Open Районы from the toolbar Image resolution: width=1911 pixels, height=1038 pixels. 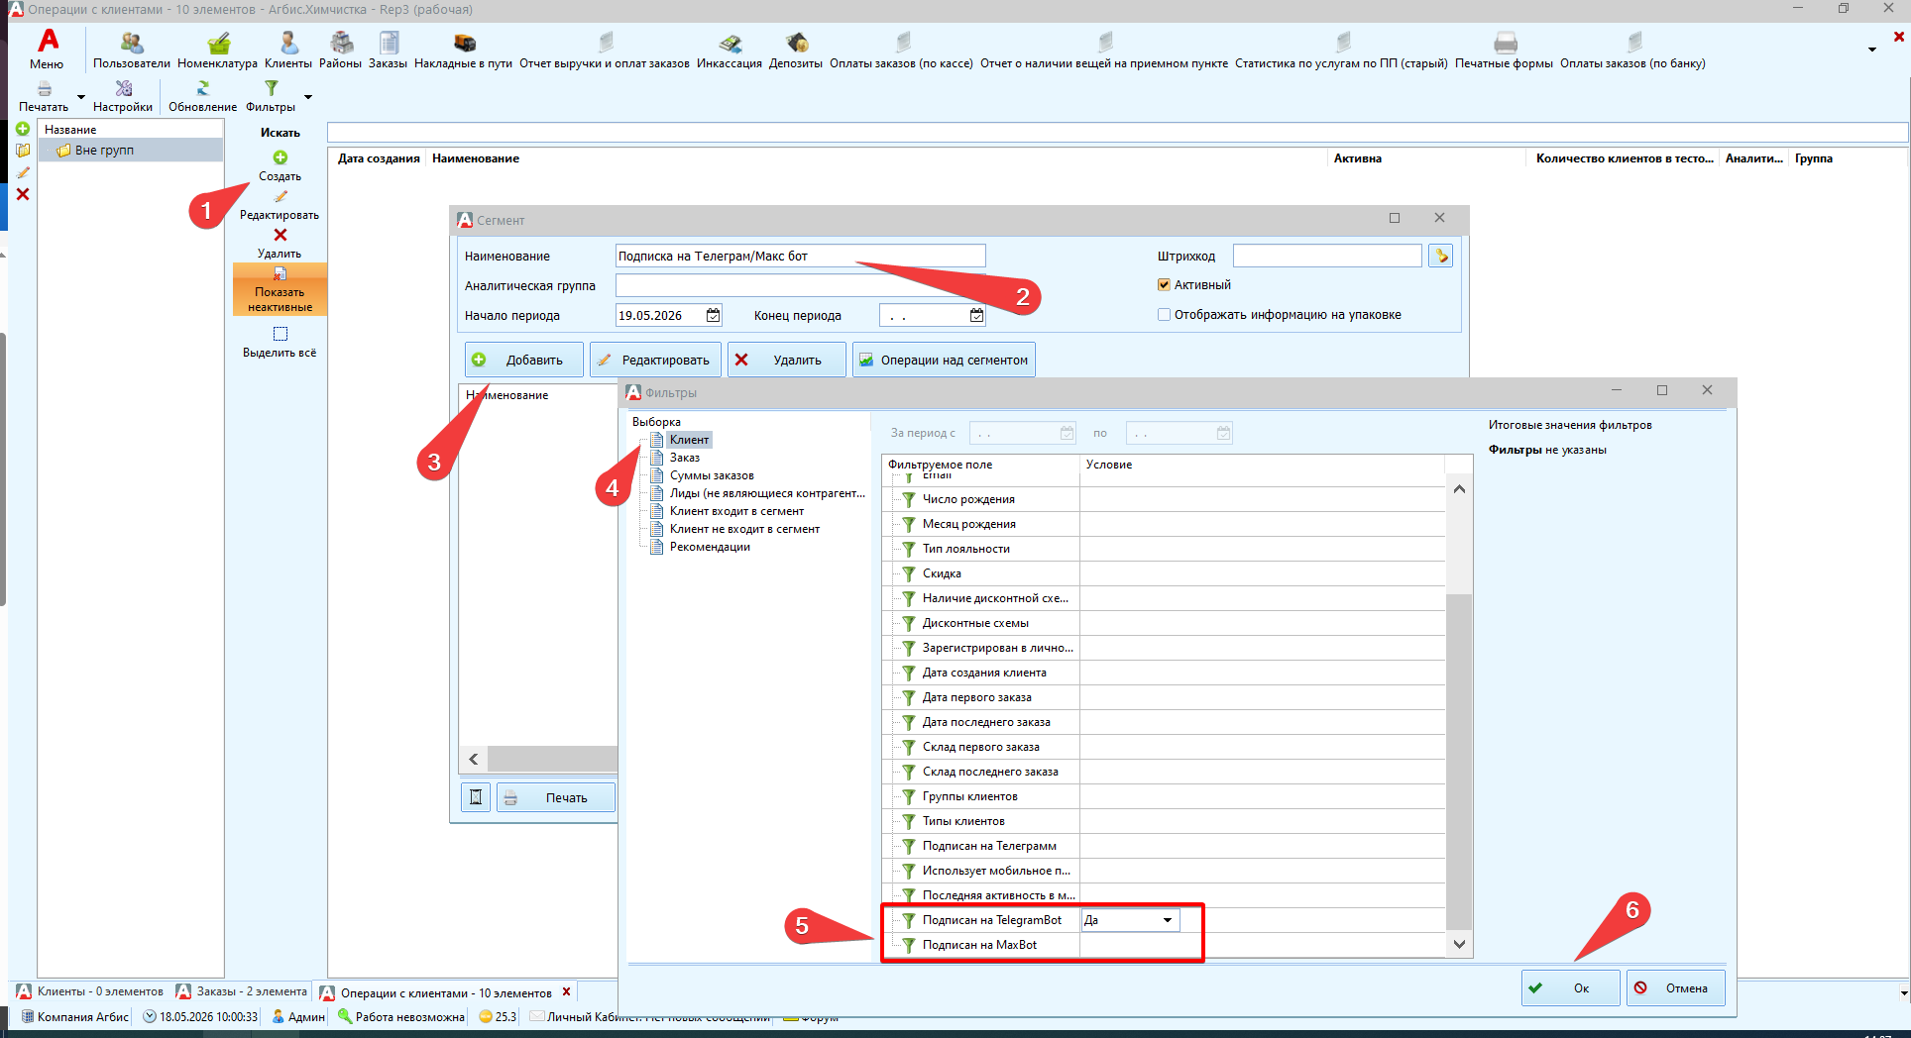coord(341,50)
